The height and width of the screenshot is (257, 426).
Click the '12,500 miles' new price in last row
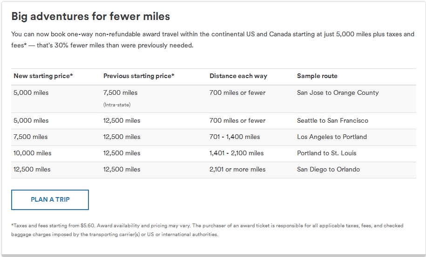click(x=32, y=170)
